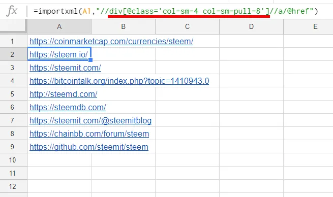Select row 10 header

point(12,160)
